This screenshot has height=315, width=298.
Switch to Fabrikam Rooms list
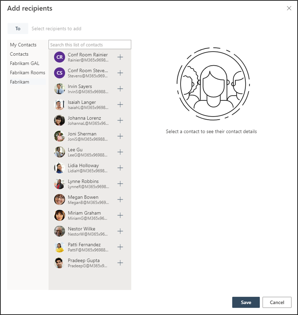(x=27, y=72)
